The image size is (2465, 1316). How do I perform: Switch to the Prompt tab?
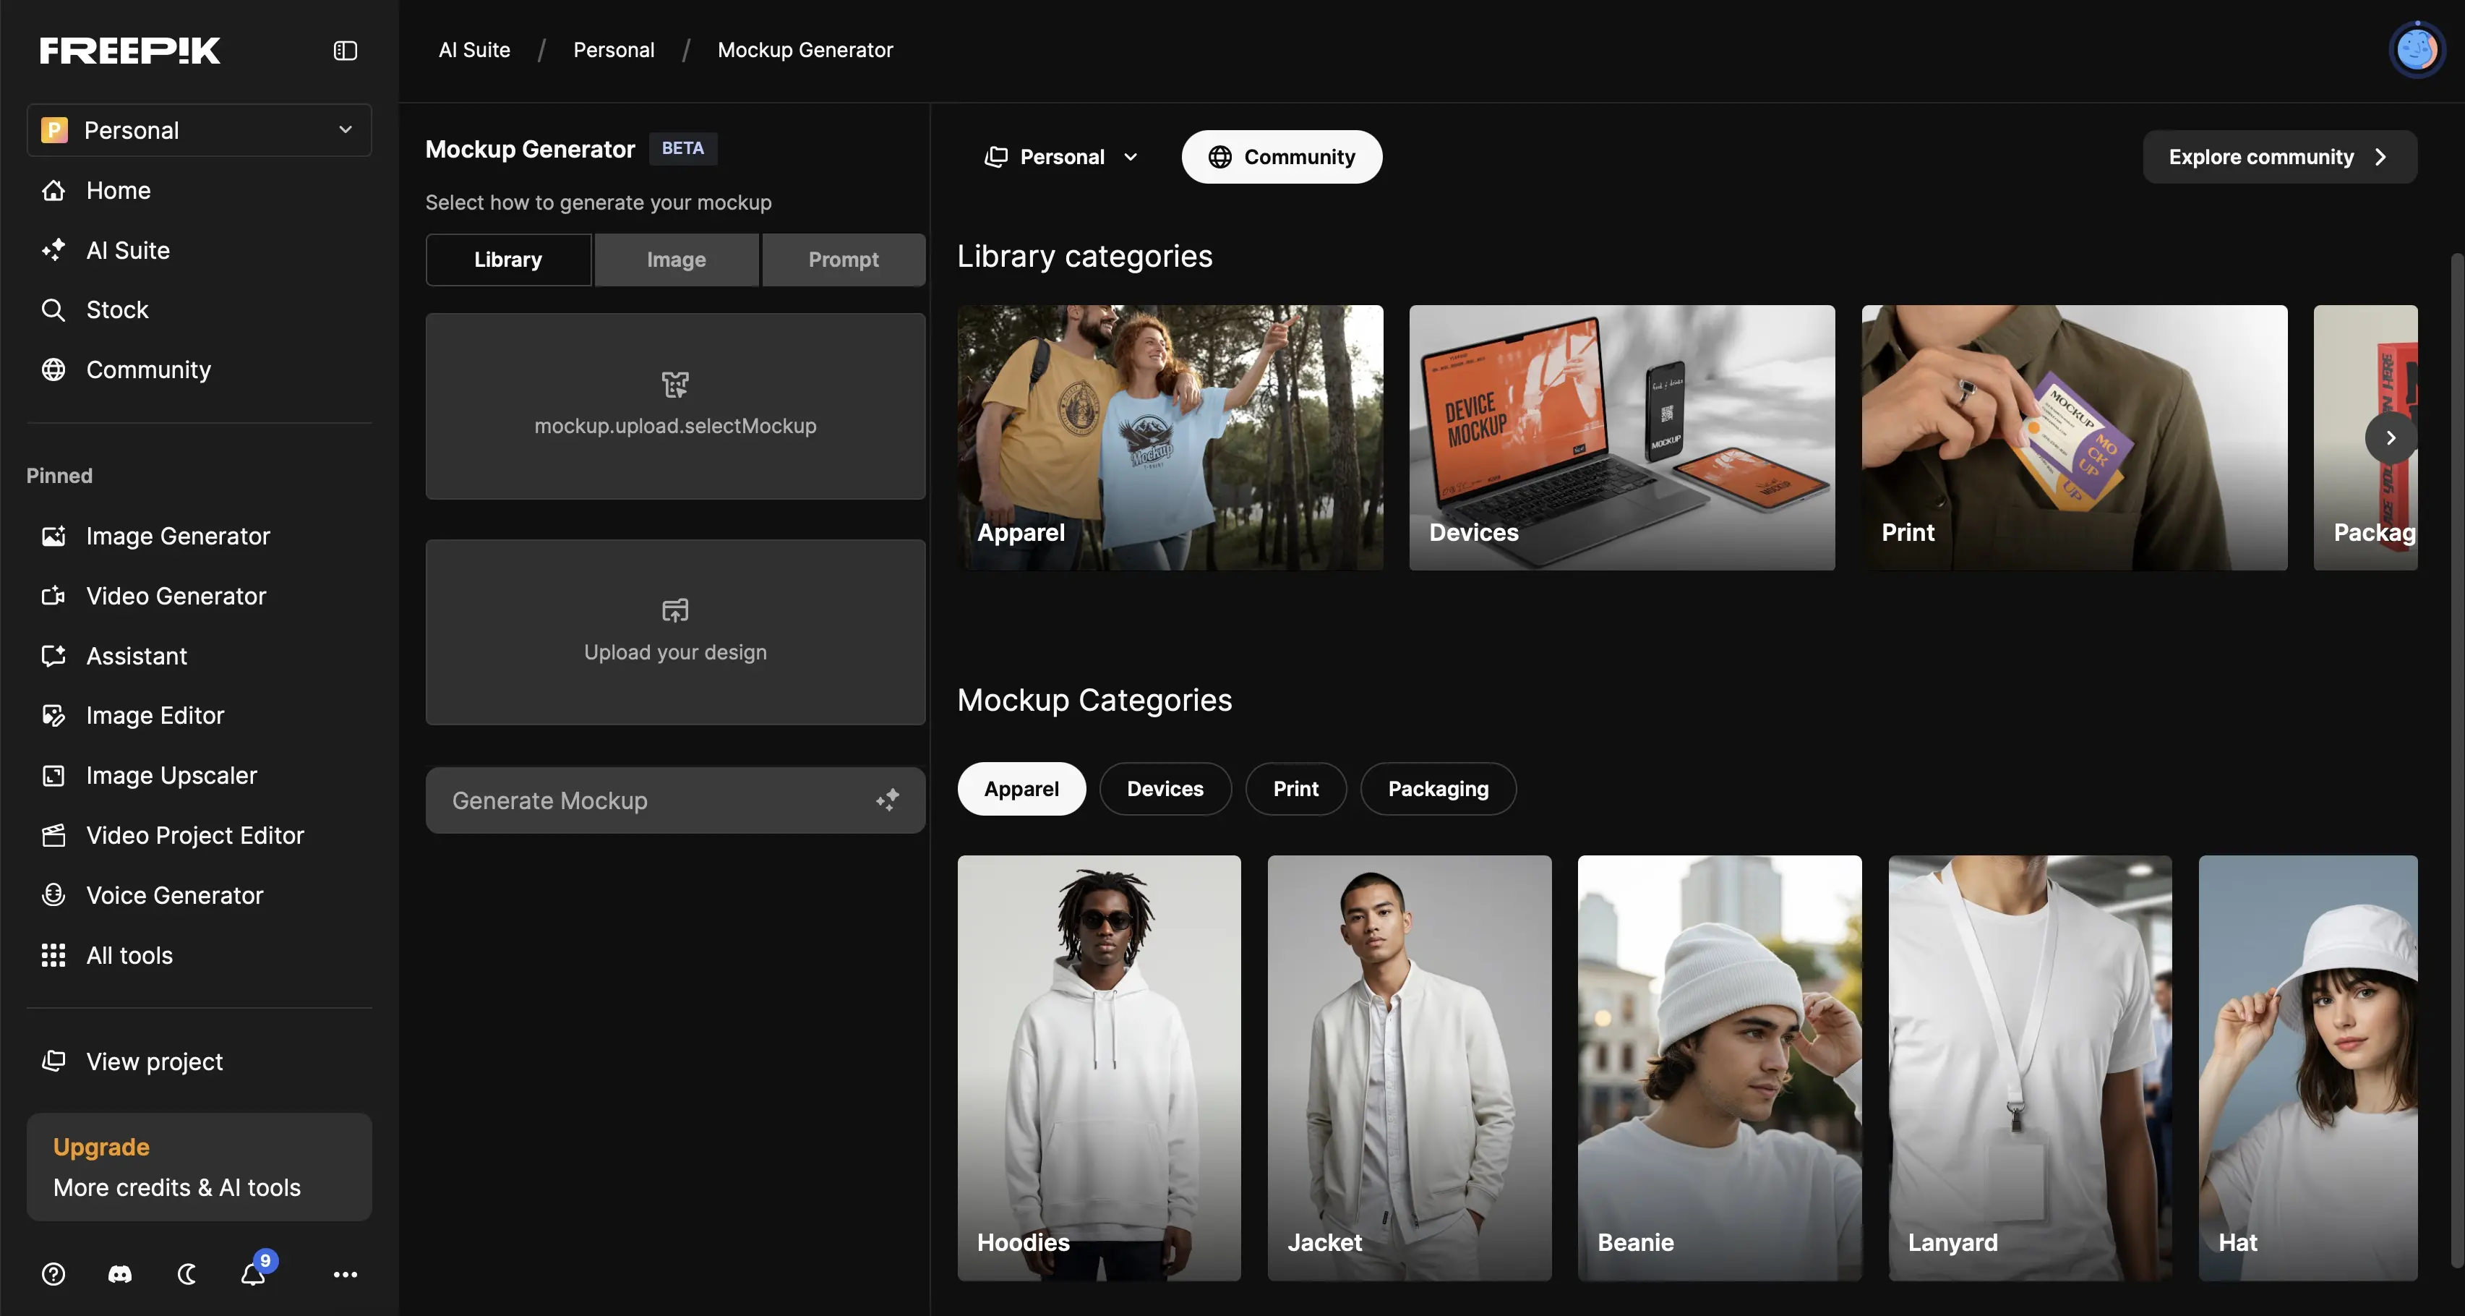pos(843,260)
